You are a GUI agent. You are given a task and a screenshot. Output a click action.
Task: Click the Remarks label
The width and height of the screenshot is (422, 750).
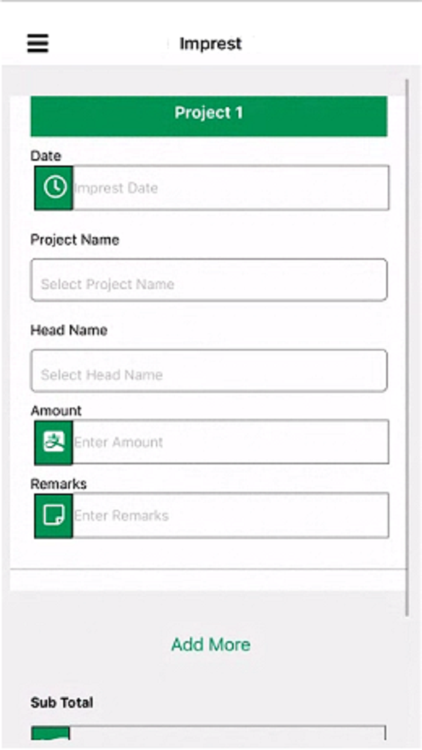pyautogui.click(x=58, y=484)
